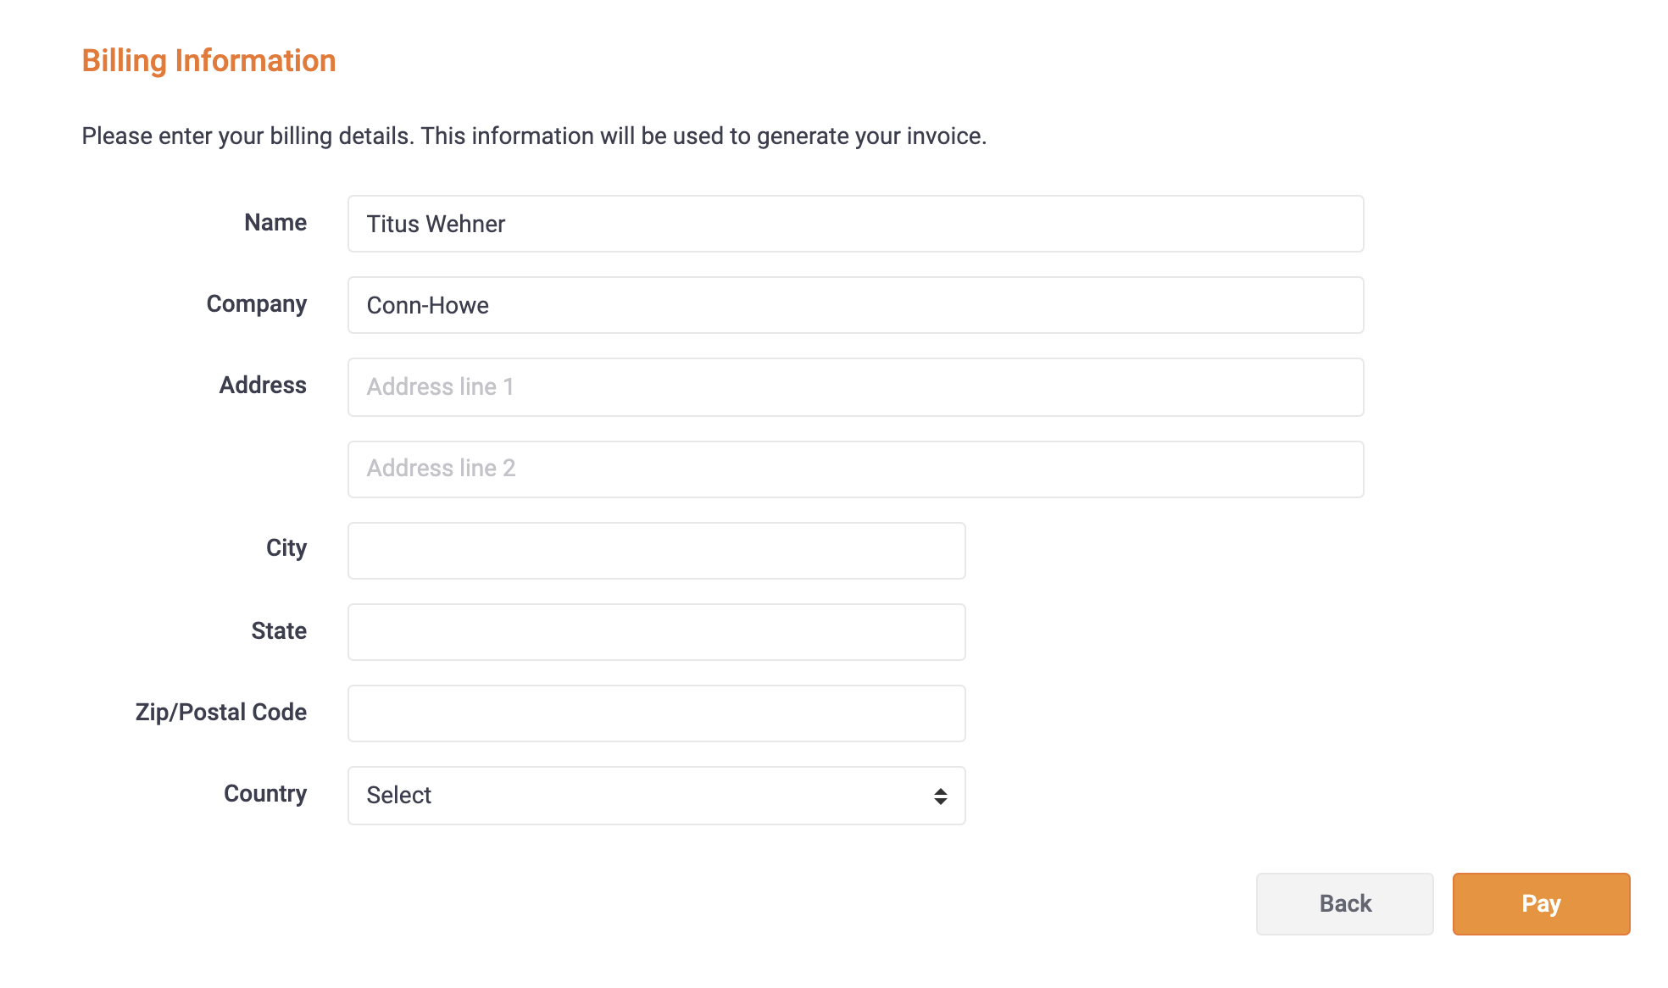Click the Name field label
This screenshot has height=988, width=1668.
[x=275, y=222]
